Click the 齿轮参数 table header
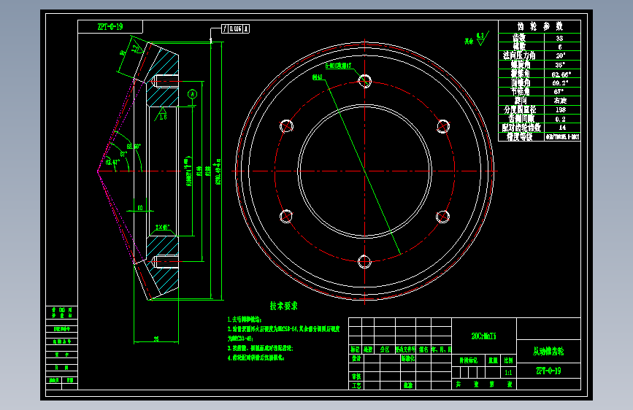 click(540, 26)
